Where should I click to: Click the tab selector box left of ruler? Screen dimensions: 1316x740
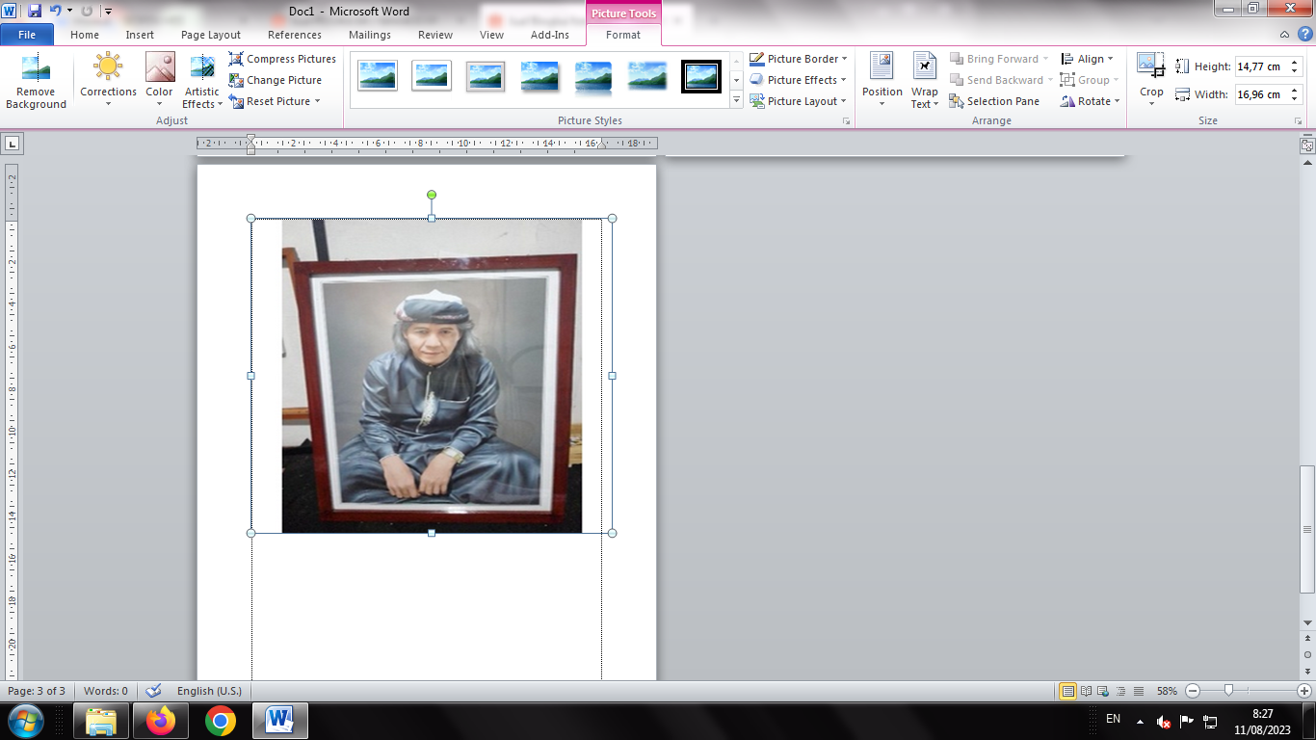pos(12,144)
